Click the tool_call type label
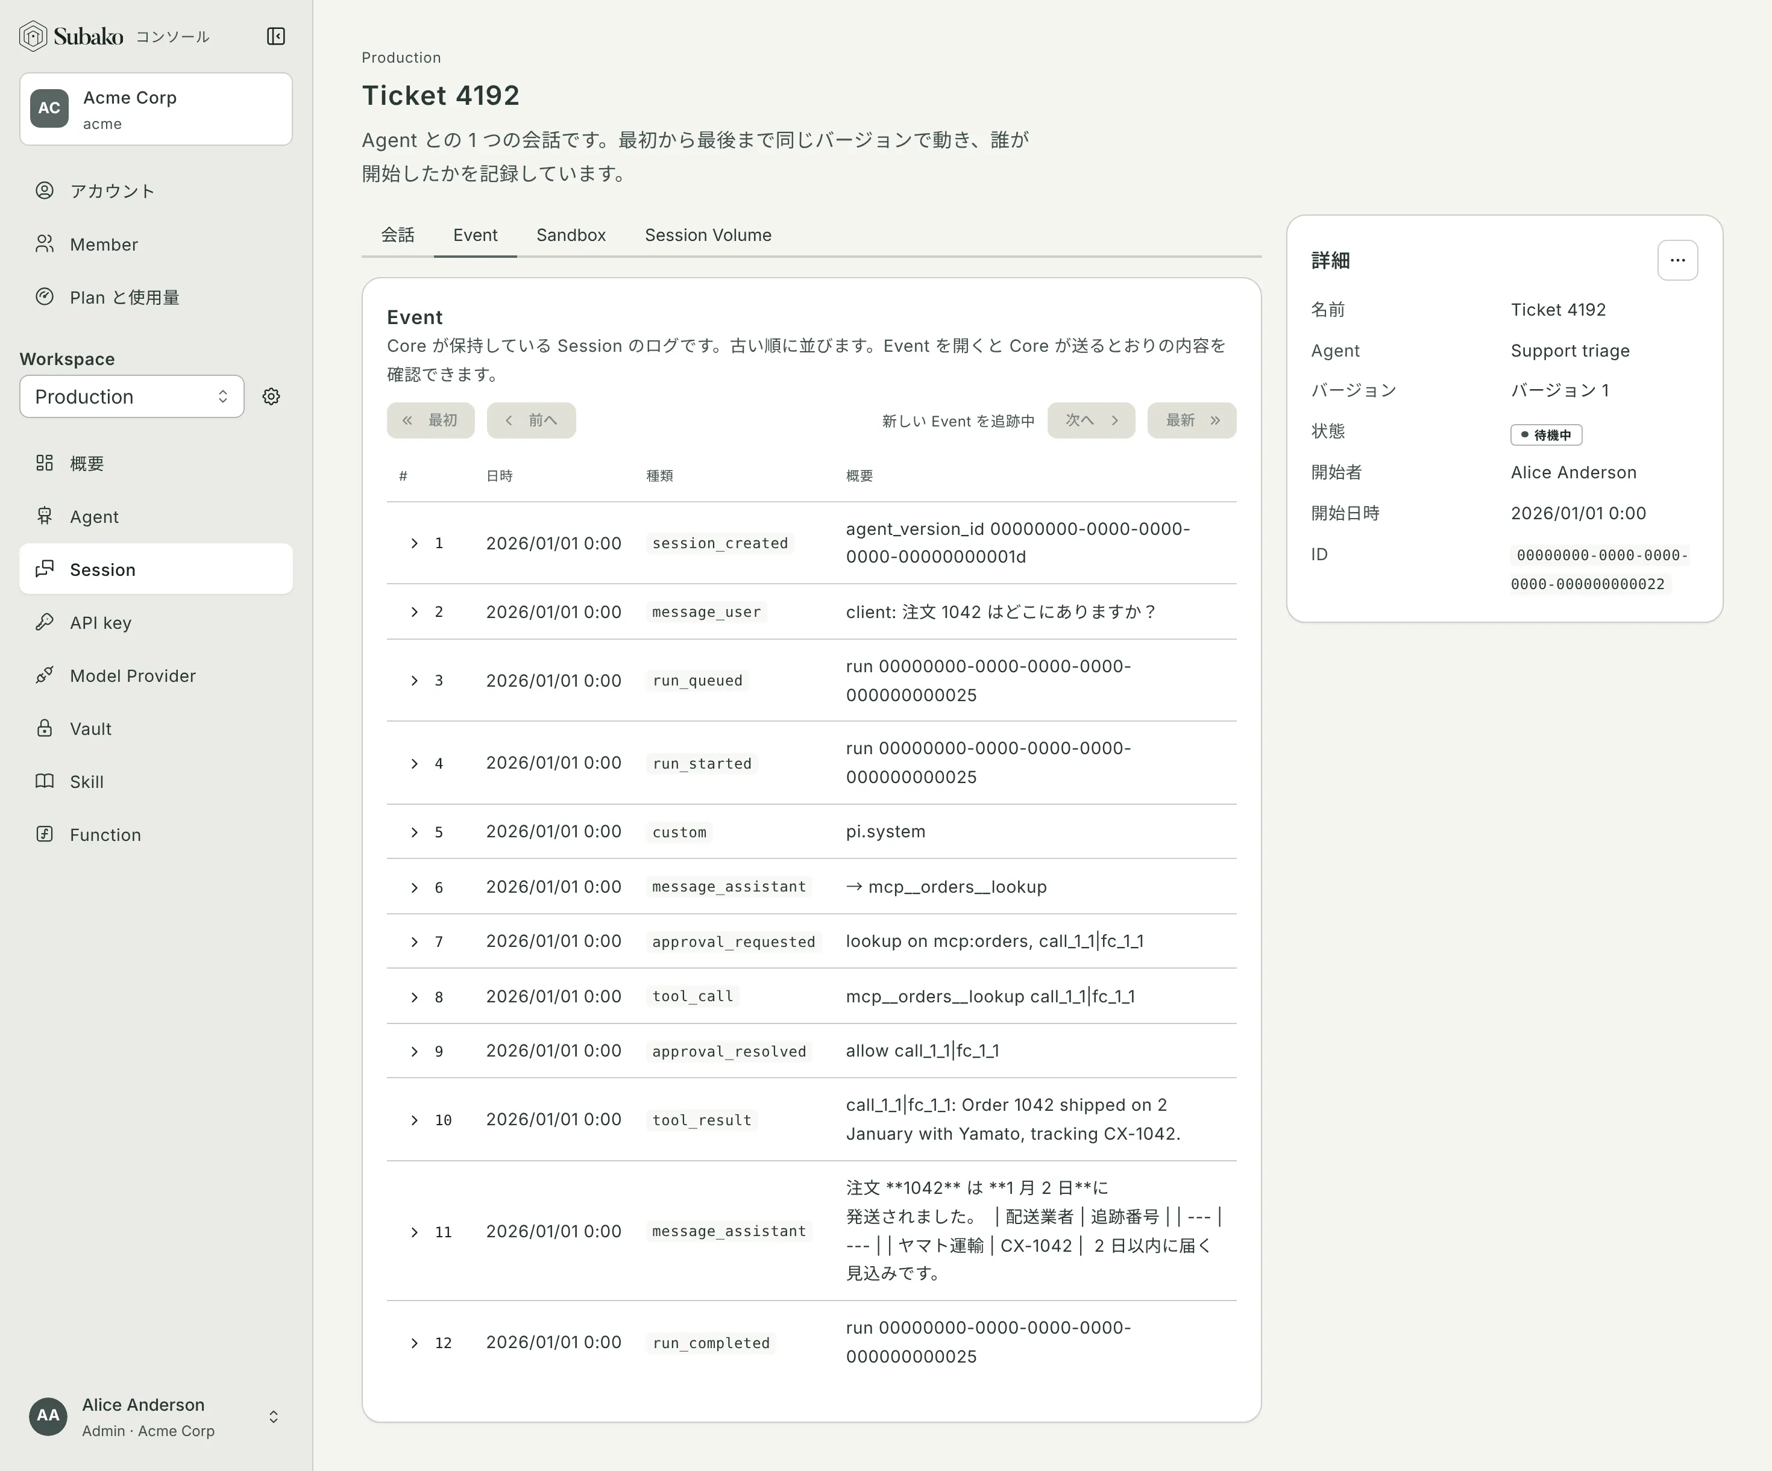This screenshot has width=1772, height=1471. tap(693, 996)
